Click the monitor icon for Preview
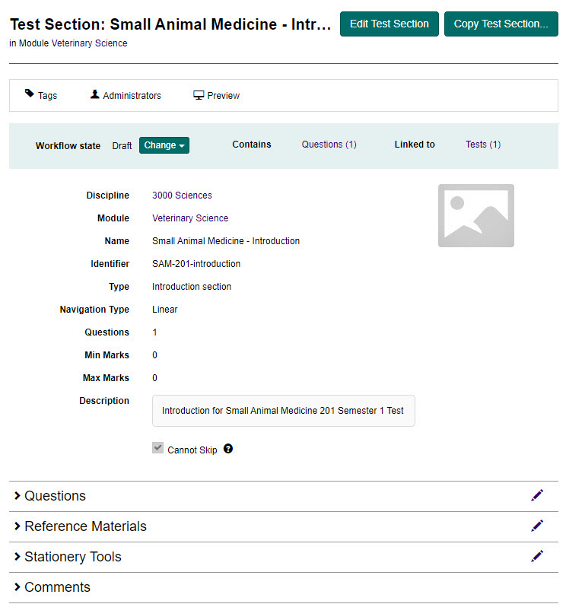The height and width of the screenshot is (604, 566). 199,95
